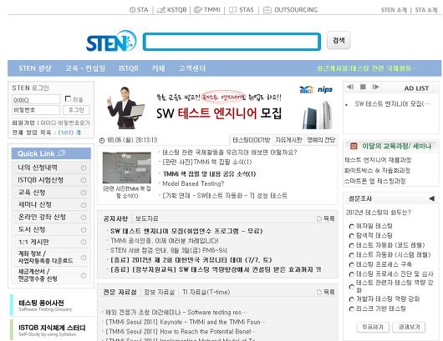
Task: Open the OUTSOURCING briefcase link
Action: pos(290,10)
